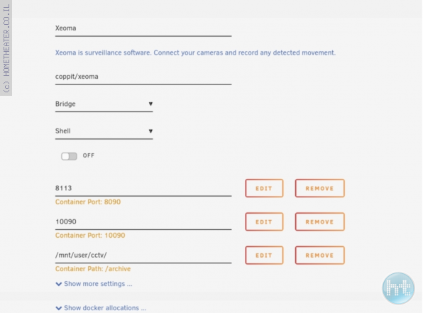Open the Bridge network type dropdown
This screenshot has height=313, width=423.
(x=104, y=104)
